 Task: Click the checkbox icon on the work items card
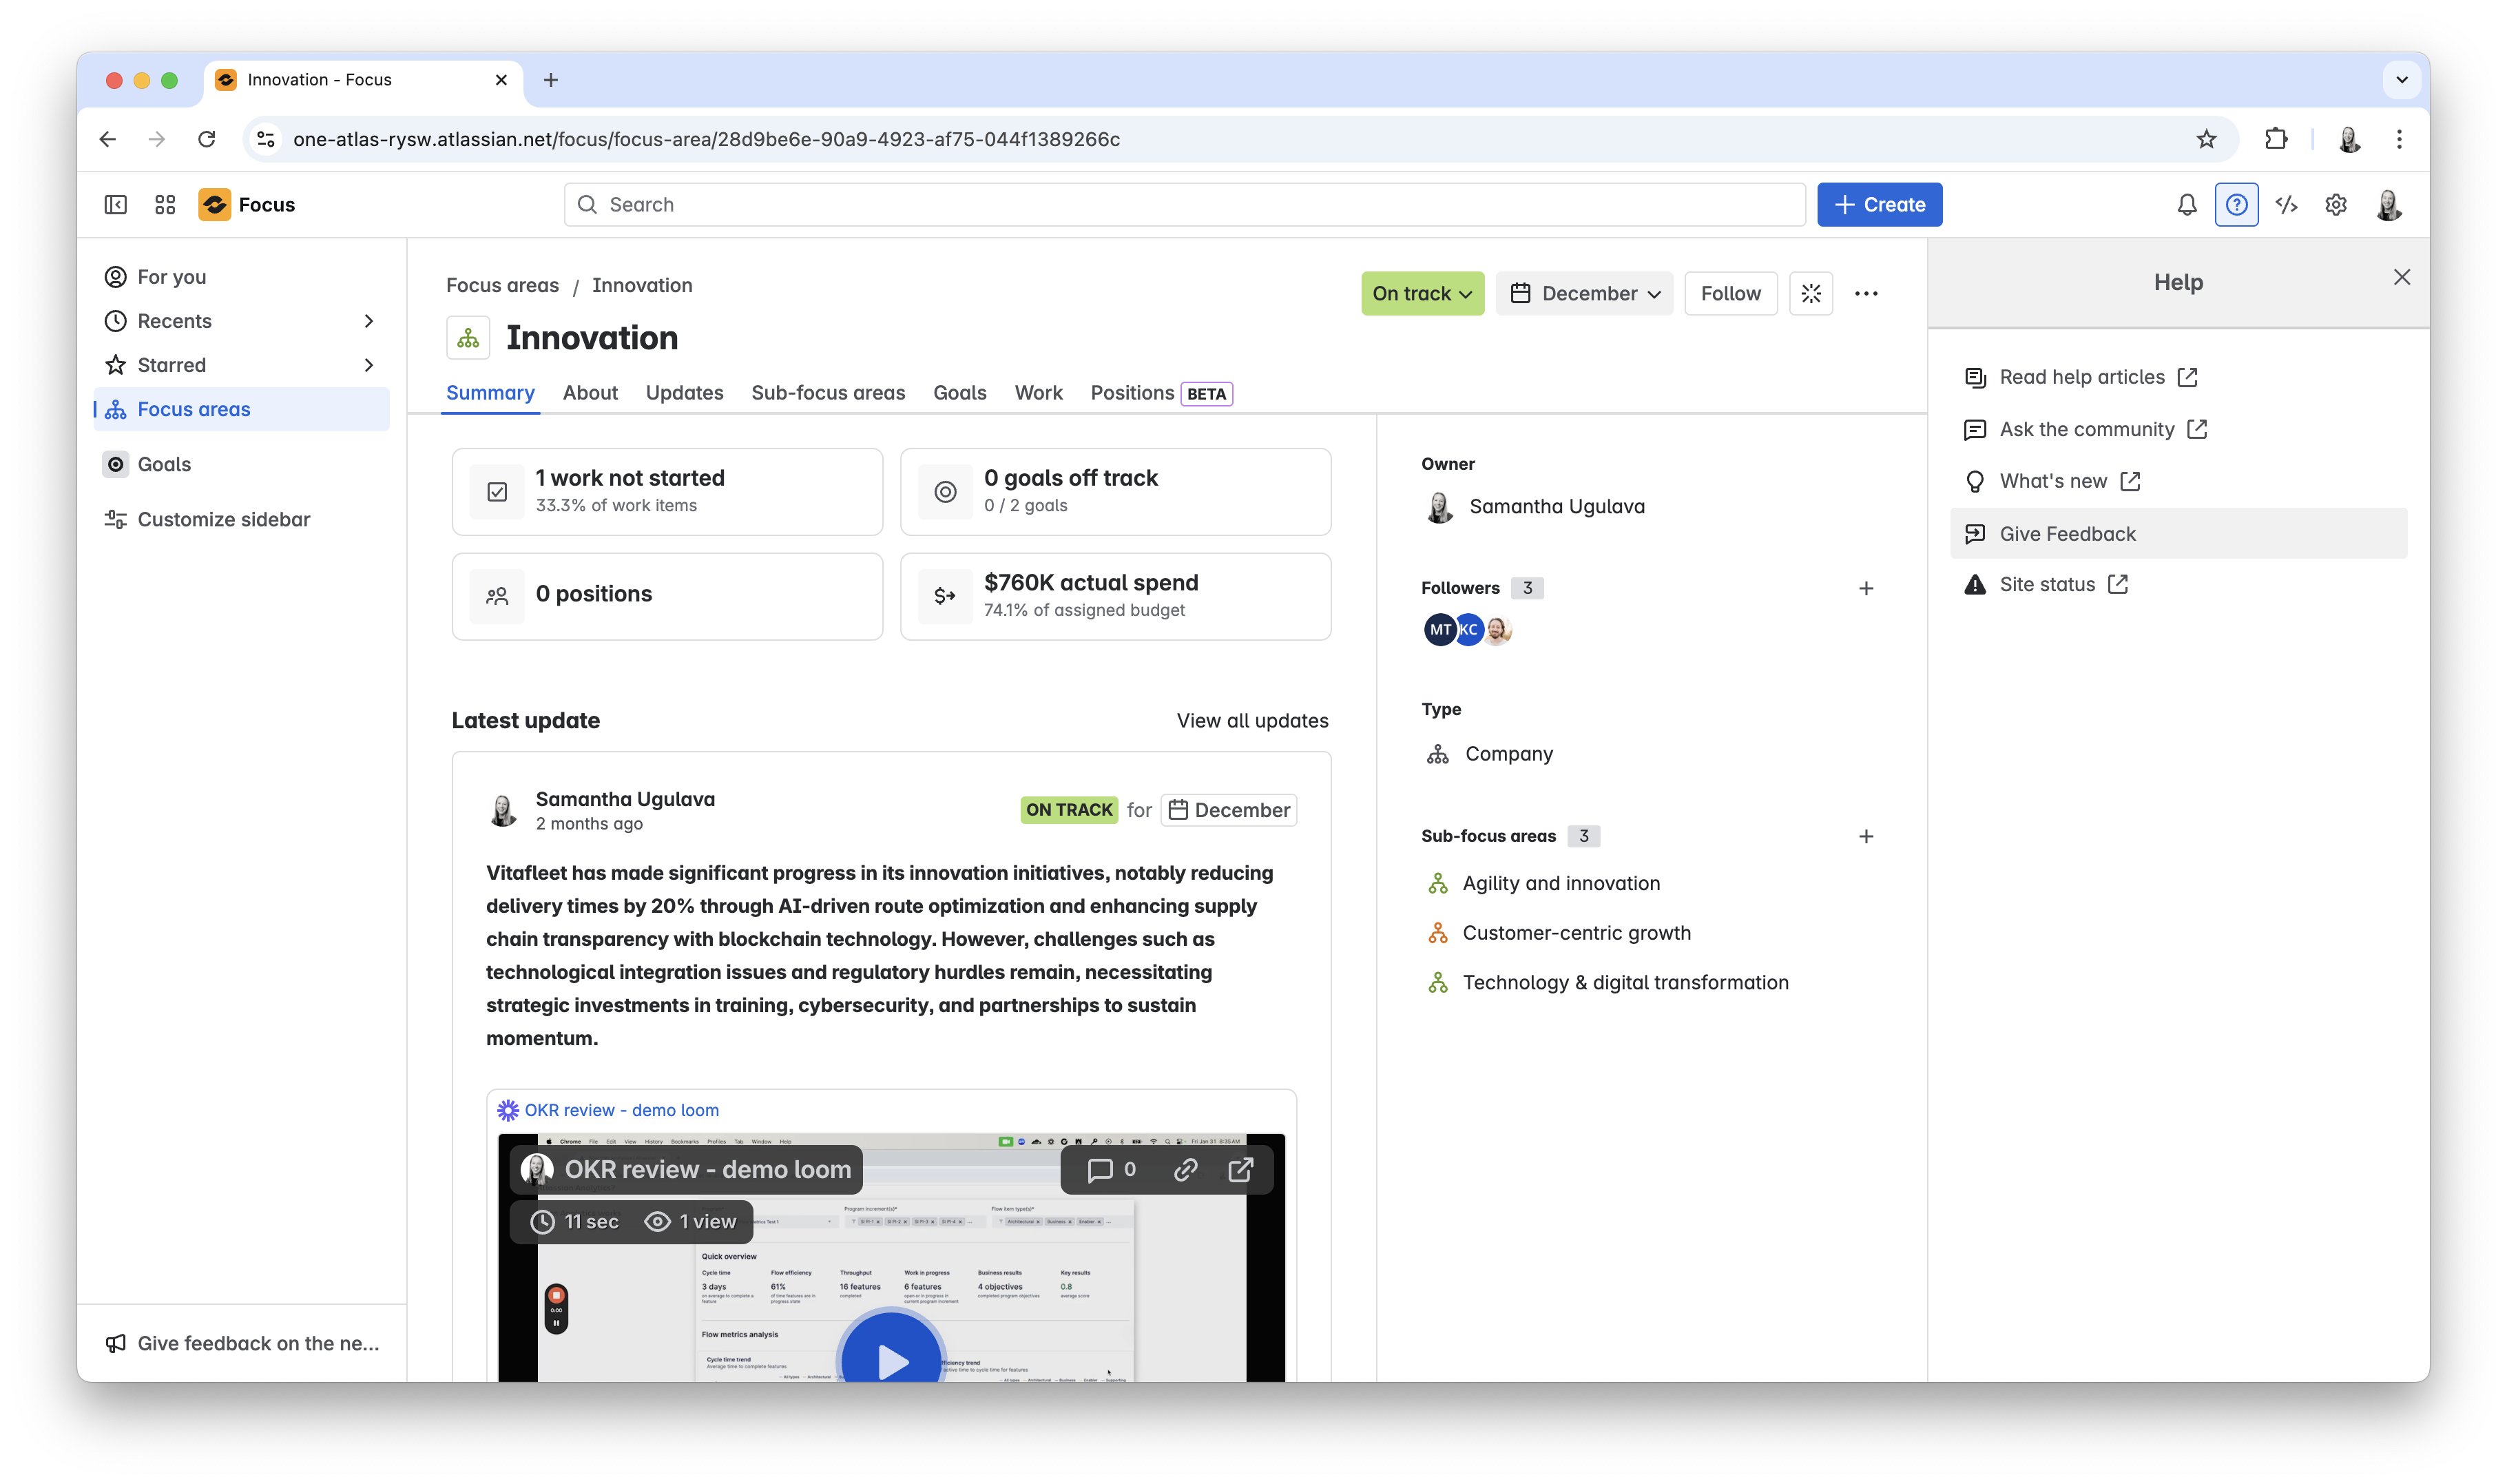point(497,491)
